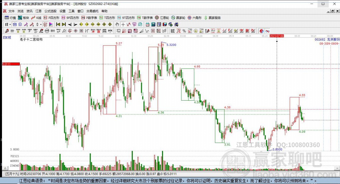340x184 pixels.
Task: Open the 工具 menu
Action: [71, 11]
